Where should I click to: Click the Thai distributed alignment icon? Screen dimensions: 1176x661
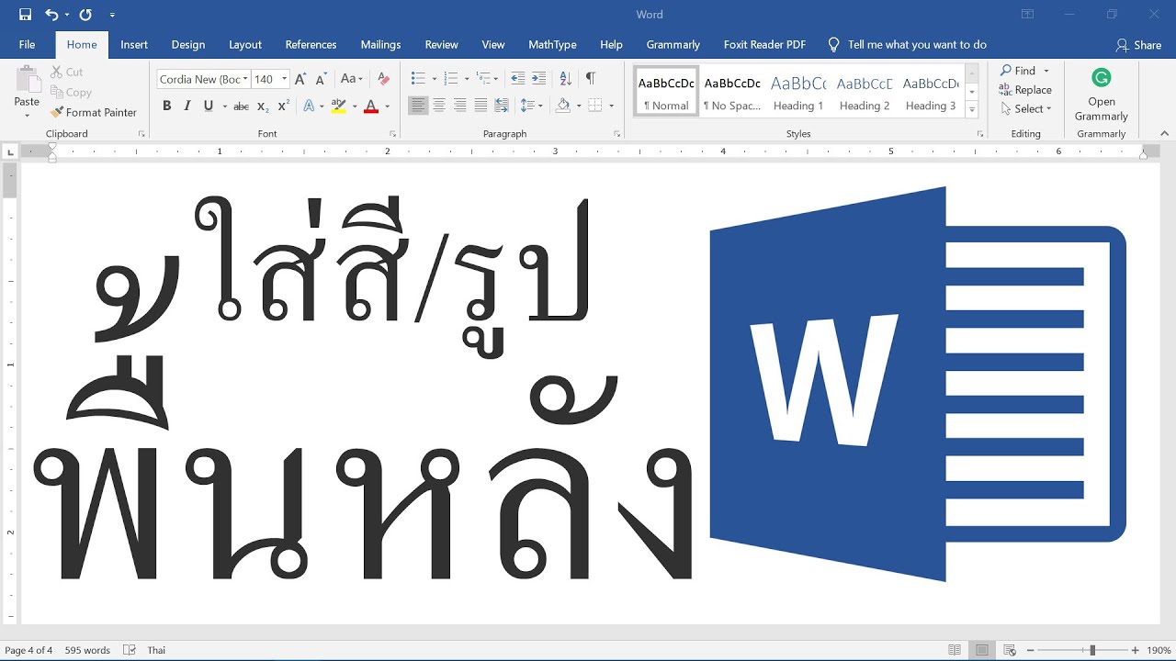click(502, 106)
